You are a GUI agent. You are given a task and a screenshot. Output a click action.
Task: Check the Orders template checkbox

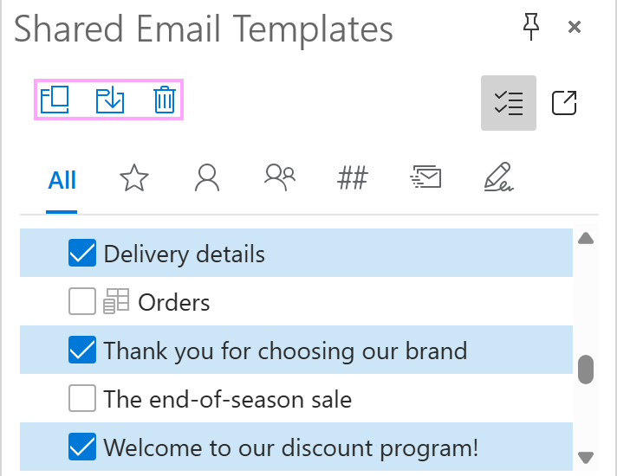click(x=81, y=302)
